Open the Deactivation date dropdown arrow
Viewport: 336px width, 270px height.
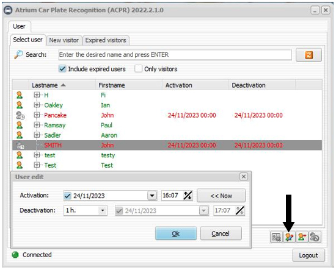click(x=204, y=211)
